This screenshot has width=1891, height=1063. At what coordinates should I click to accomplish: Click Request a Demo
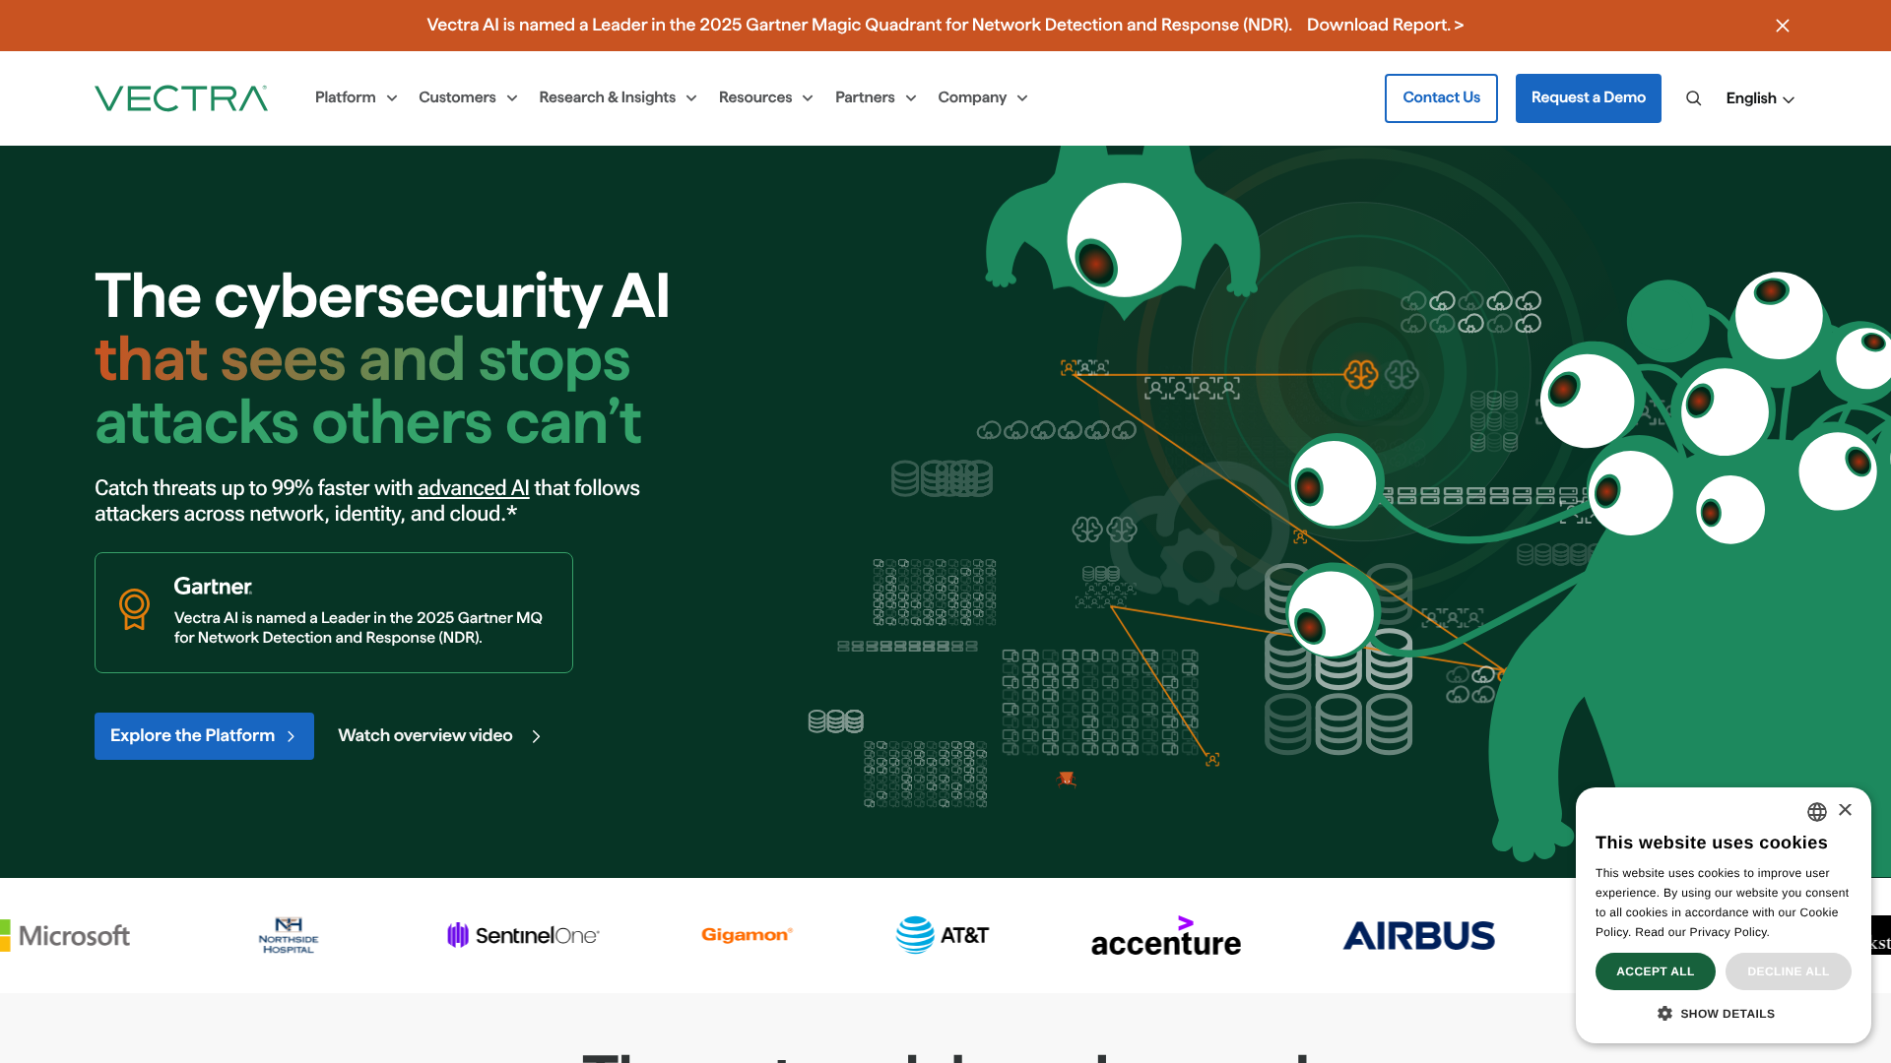[1588, 97]
